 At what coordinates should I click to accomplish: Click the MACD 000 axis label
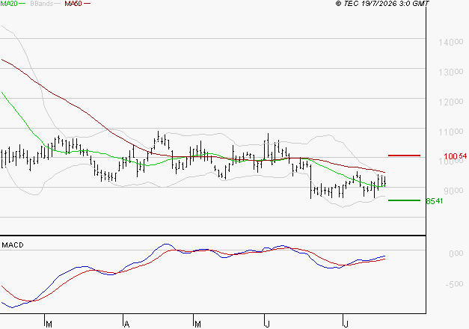click(x=456, y=253)
